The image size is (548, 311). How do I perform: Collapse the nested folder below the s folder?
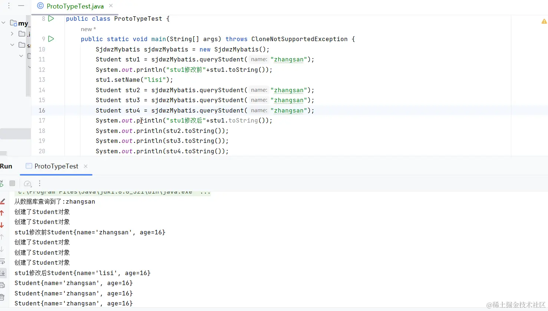point(21,56)
